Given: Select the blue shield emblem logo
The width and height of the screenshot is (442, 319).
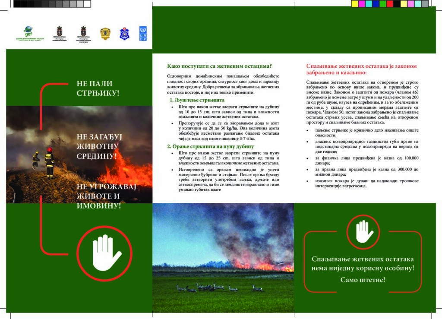Looking at the screenshot, I should [124, 34].
